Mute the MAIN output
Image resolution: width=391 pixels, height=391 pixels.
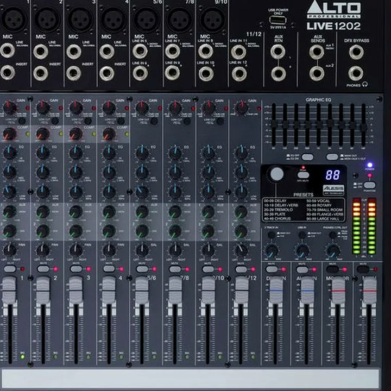click(363, 269)
